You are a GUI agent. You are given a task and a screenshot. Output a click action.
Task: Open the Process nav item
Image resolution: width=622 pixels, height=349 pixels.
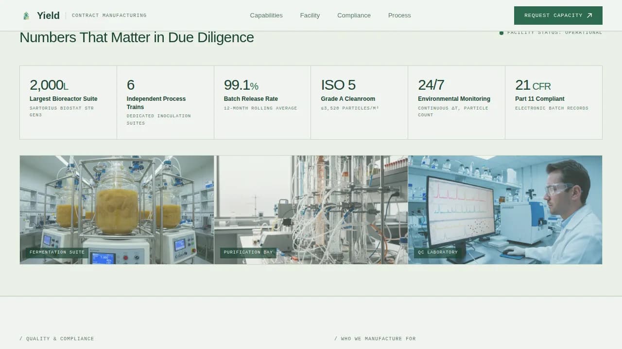pos(399,15)
